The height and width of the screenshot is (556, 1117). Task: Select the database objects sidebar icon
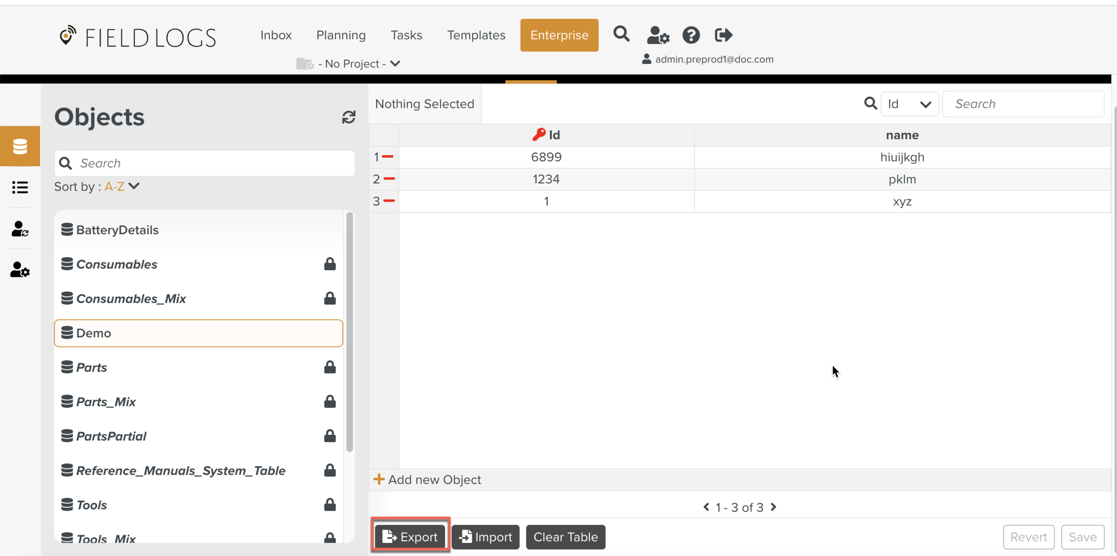tap(20, 146)
